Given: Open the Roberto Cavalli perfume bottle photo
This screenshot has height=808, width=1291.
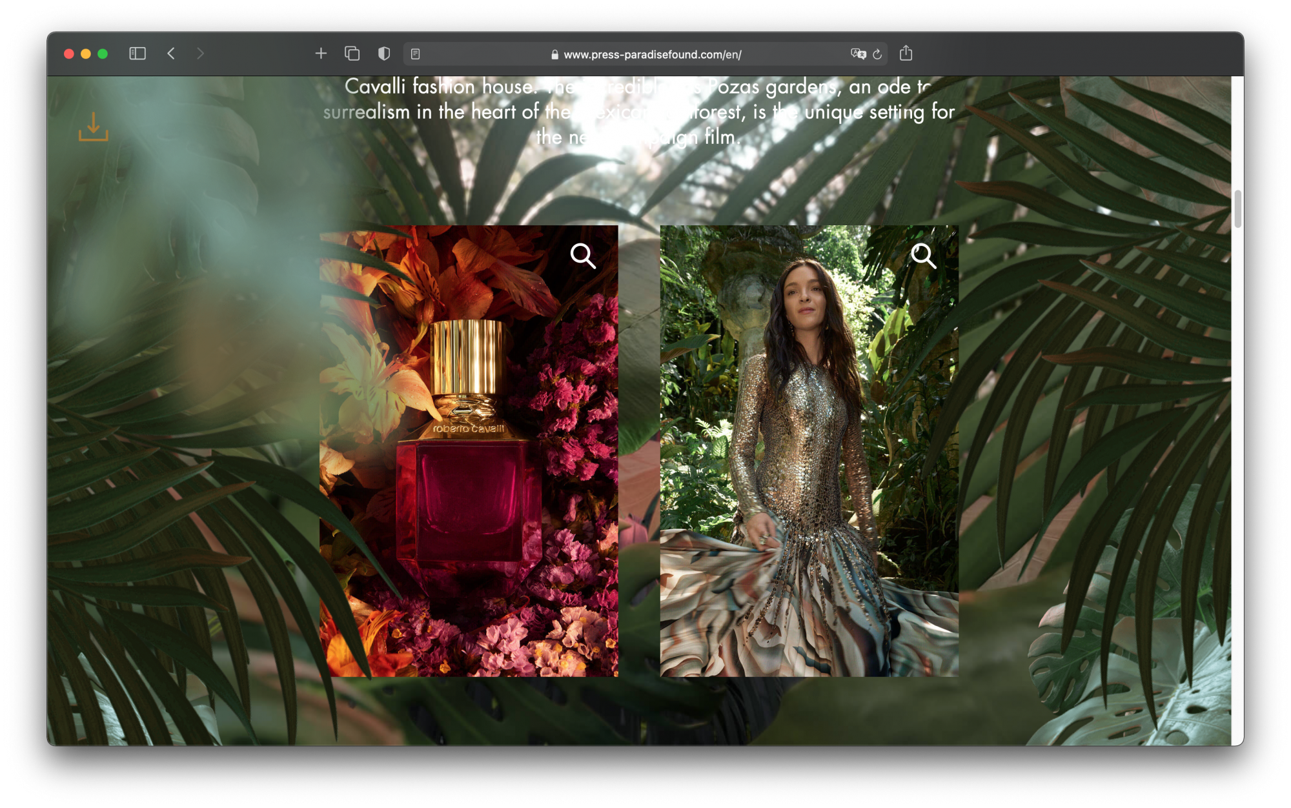Looking at the screenshot, I should pyautogui.click(x=469, y=465).
